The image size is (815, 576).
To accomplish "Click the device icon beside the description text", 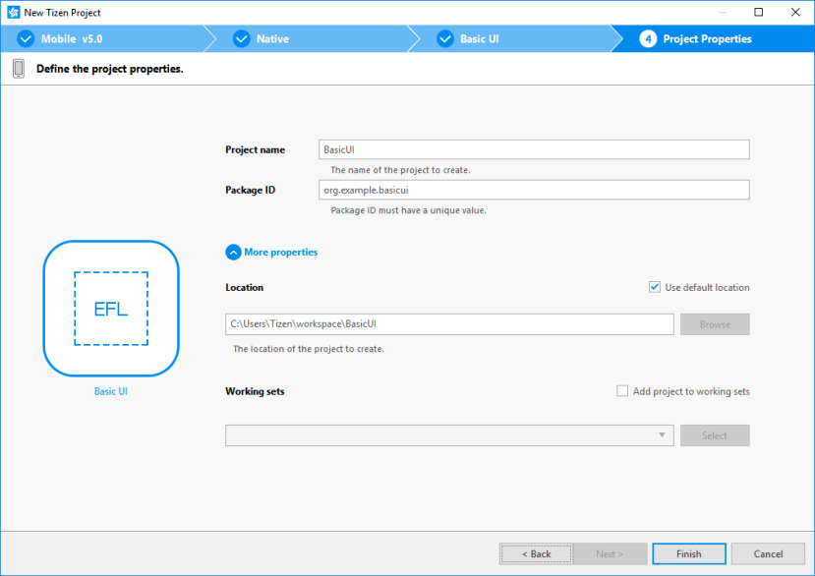I will click(17, 68).
